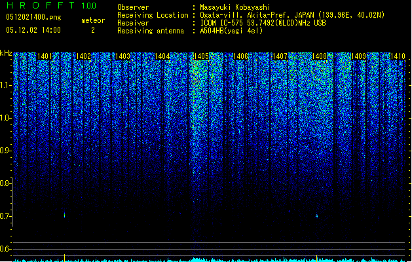
Task: Click the observer name Masayuki Kobayashi
Action: [x=235, y=7]
